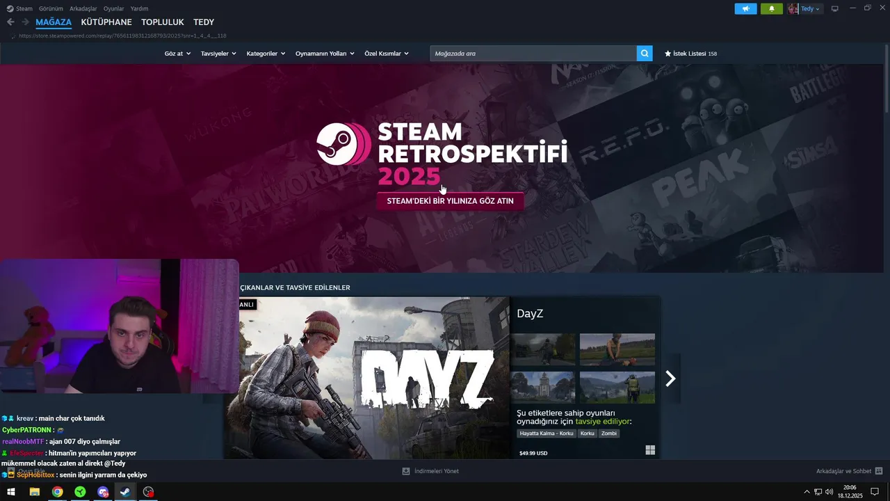Click the wishlist star icon
The width and height of the screenshot is (890, 501).
(x=668, y=54)
